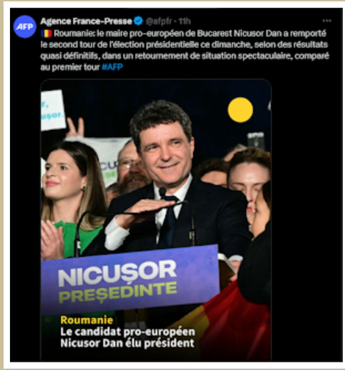Click the Romanian flag emoji in tweet
This screenshot has height=370, width=345.
(x=47, y=33)
